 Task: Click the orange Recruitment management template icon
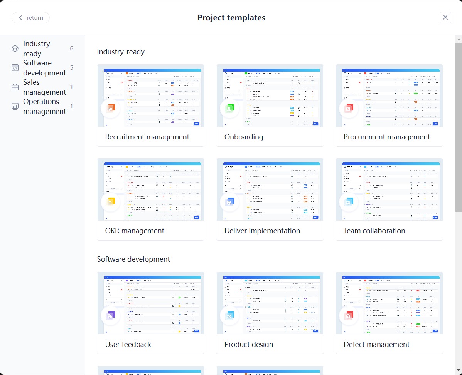(111, 109)
